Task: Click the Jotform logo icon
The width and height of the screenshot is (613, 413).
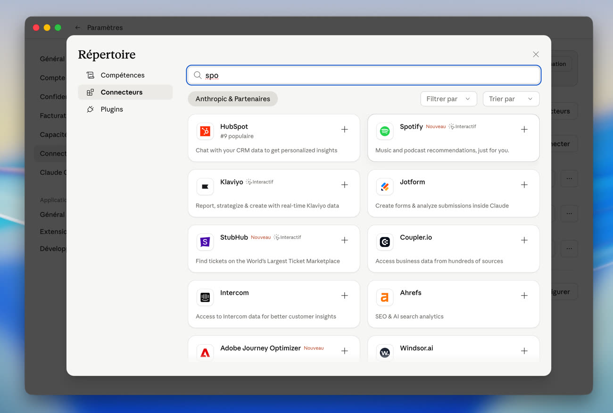Action: point(385,187)
